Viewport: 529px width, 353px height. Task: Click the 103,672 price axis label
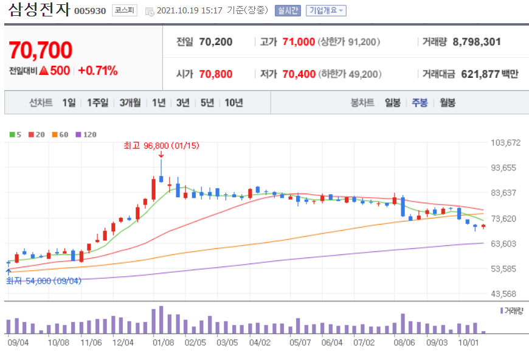[506, 142]
